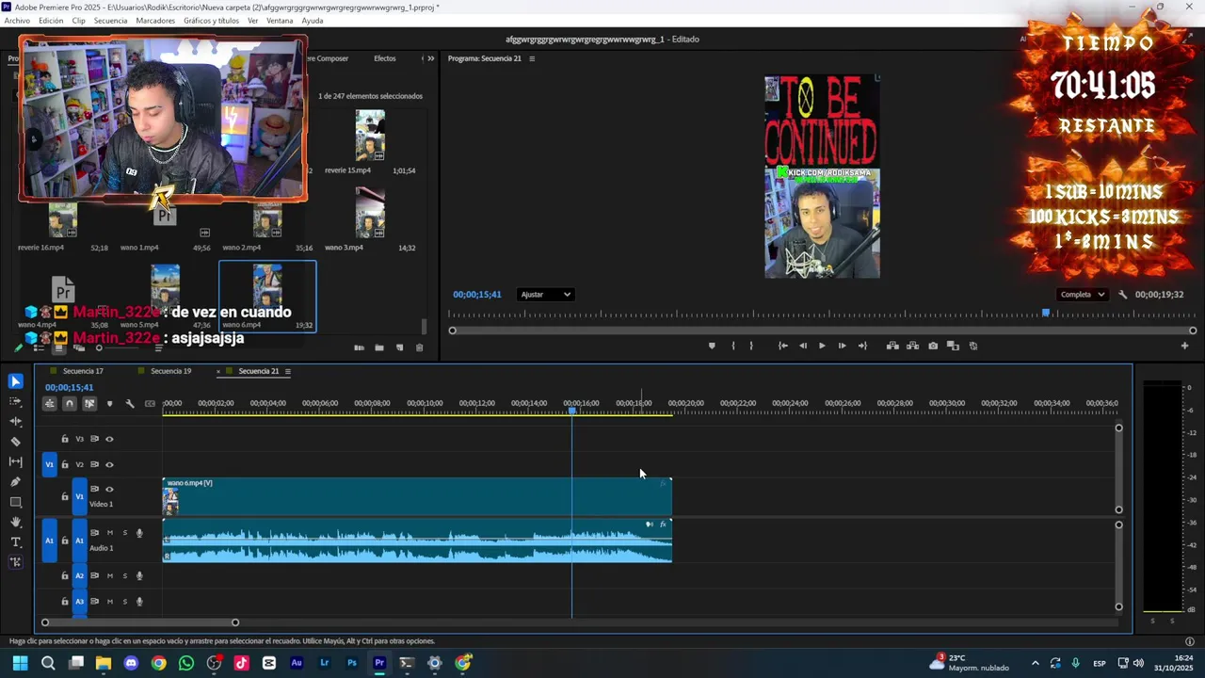
Task: Hide V2 track output
Action: coord(109,464)
